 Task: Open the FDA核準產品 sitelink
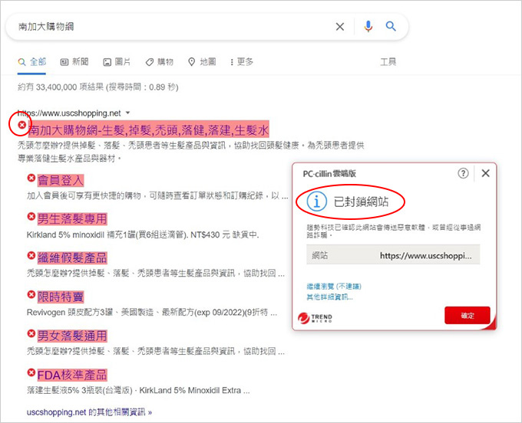pos(72,375)
